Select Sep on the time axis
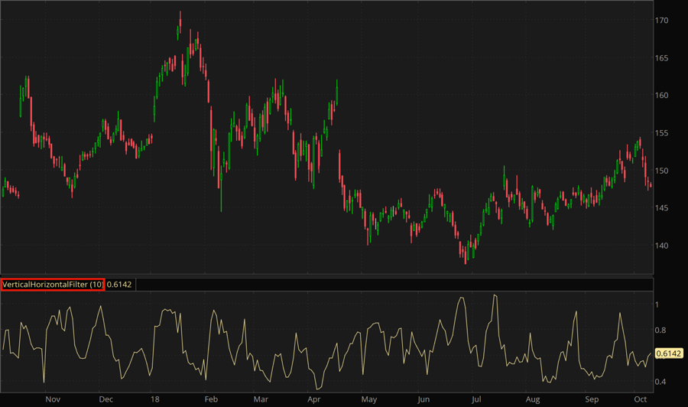 [591, 399]
